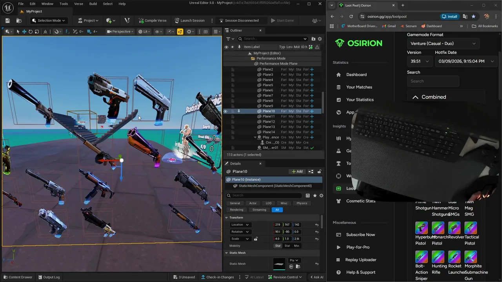
Task: Click the Outliner filter icon
Action: pyautogui.click(x=230, y=39)
